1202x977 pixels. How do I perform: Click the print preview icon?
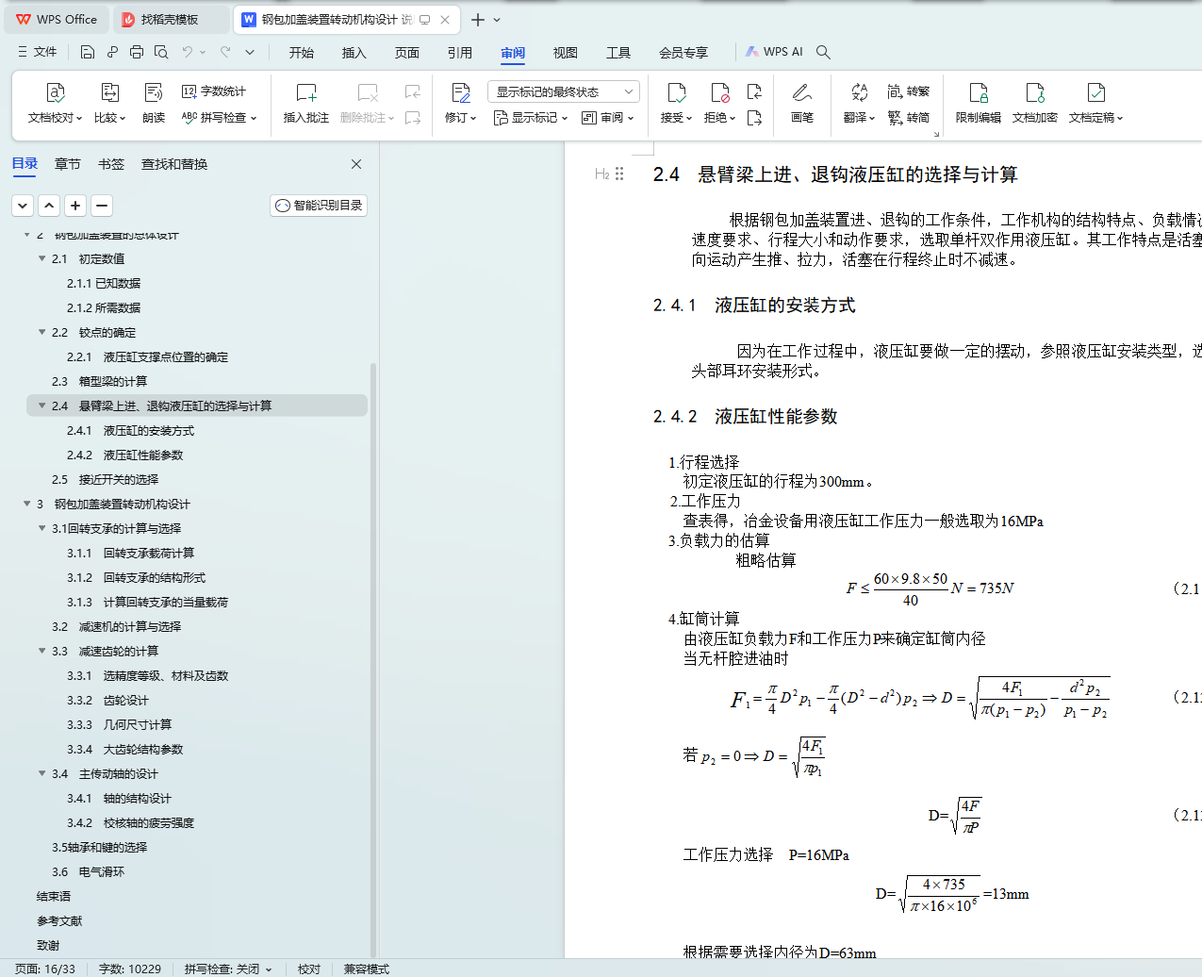(161, 52)
